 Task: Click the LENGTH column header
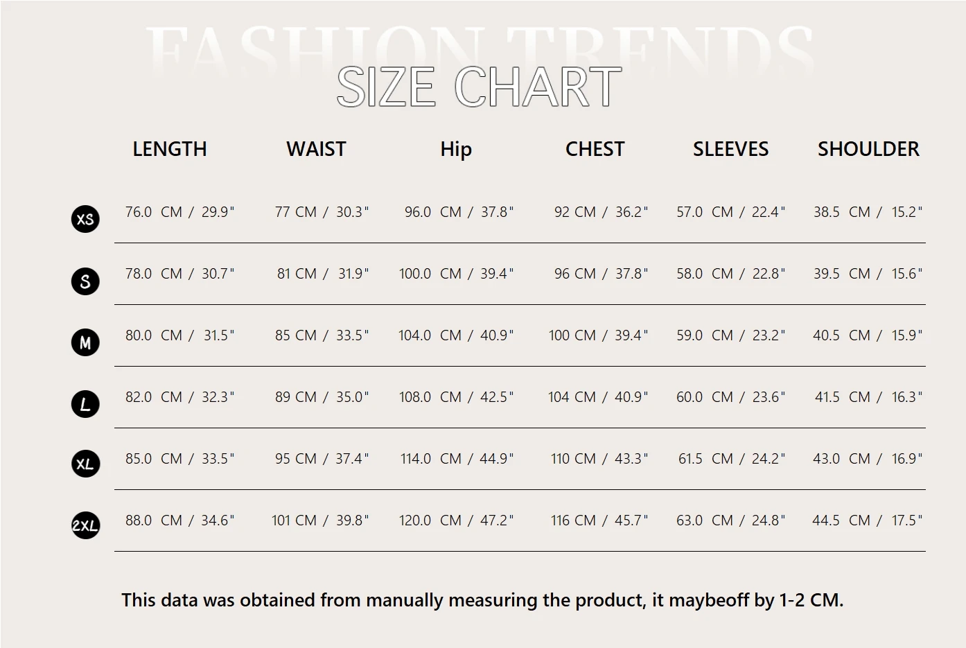170,149
